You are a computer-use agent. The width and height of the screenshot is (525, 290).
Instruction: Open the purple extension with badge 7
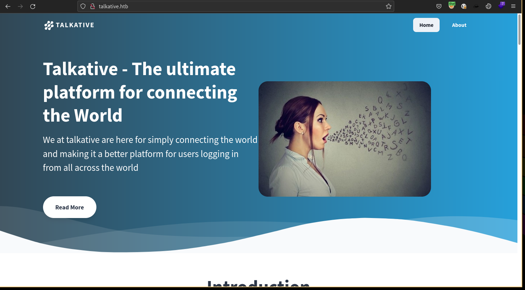(501, 6)
